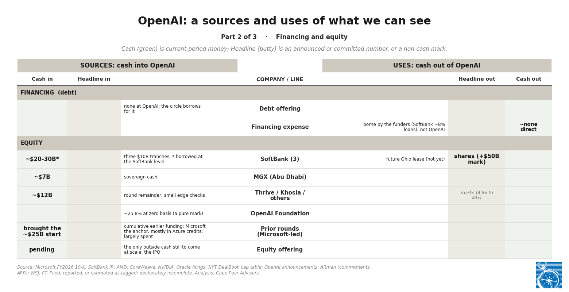Click the 'Prior rounds (Microsoft-led)' line label
The height and width of the screenshot is (292, 569).
point(280,232)
